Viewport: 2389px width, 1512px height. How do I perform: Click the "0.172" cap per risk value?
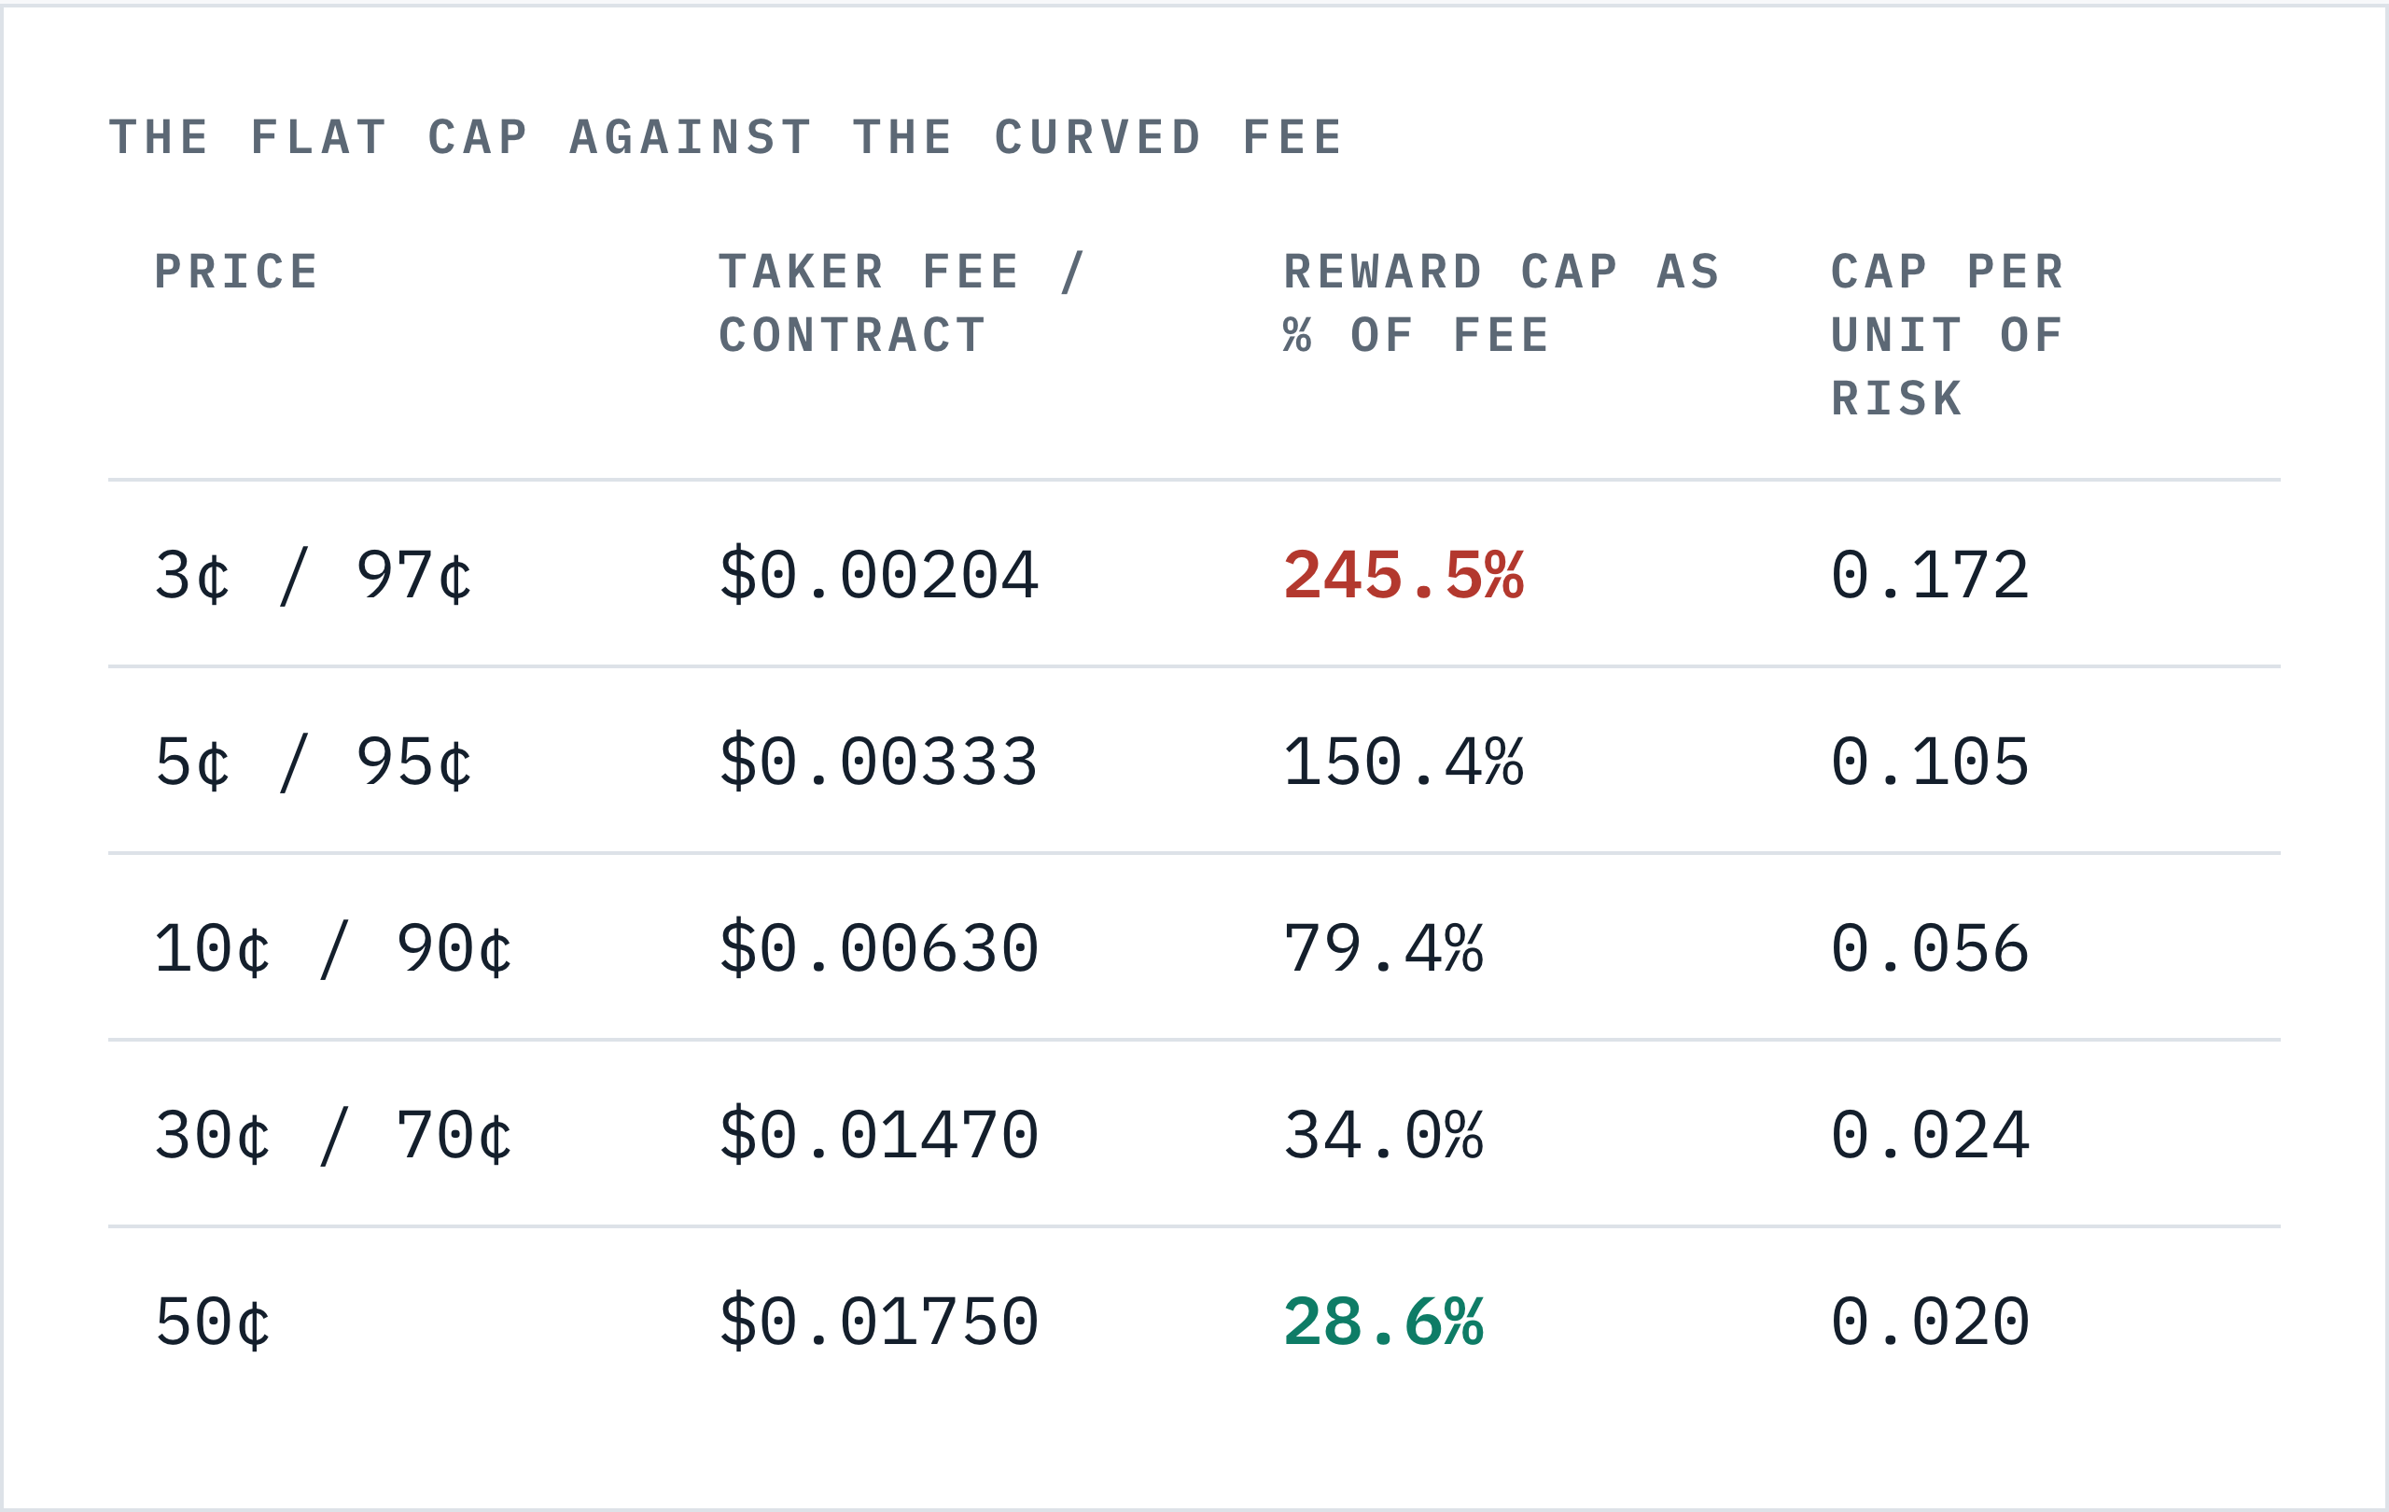1930,576
